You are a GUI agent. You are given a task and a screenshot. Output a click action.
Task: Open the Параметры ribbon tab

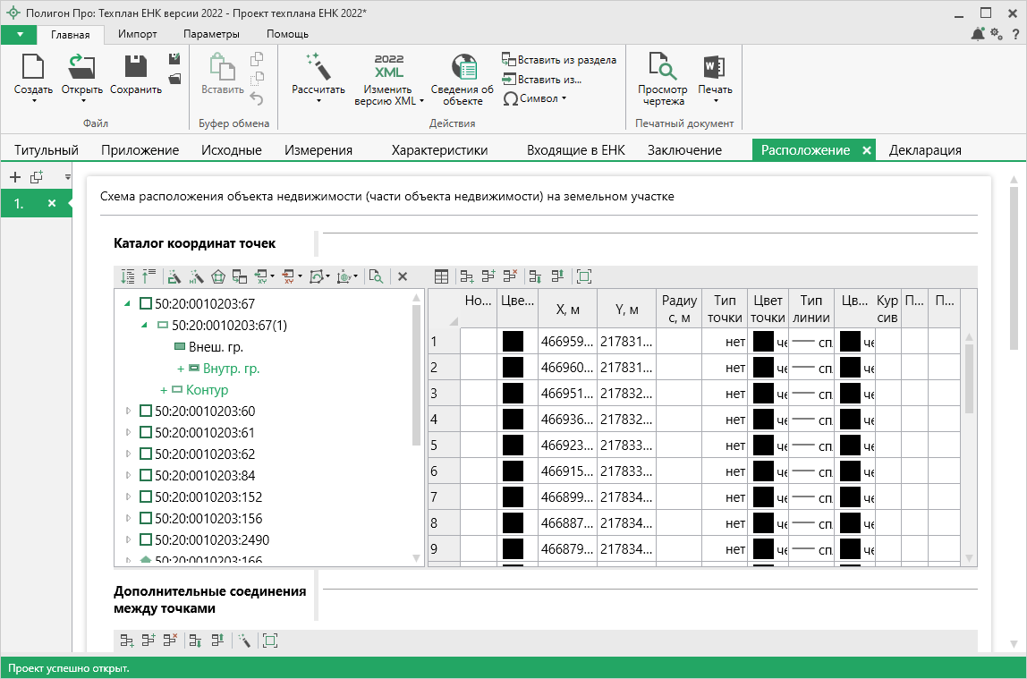click(x=211, y=34)
